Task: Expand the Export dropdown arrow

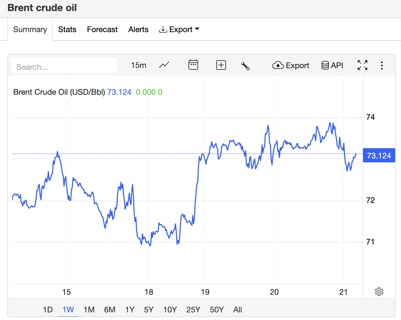Action: [x=197, y=29]
